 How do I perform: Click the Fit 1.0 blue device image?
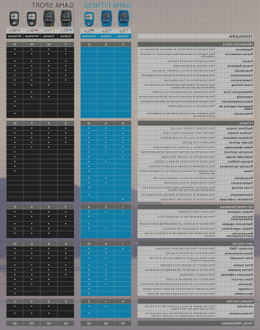(124, 18)
